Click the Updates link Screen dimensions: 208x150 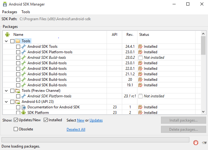tap(96, 120)
